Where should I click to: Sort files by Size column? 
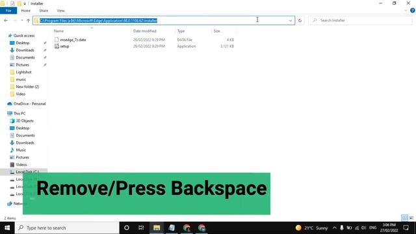point(216,31)
